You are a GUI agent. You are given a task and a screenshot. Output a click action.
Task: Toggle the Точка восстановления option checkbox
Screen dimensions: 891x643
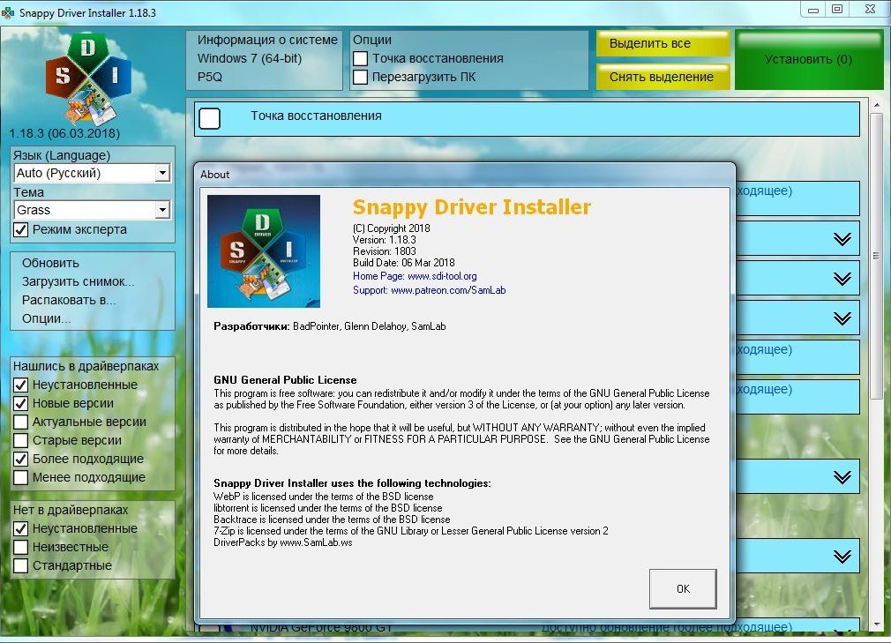coord(360,58)
